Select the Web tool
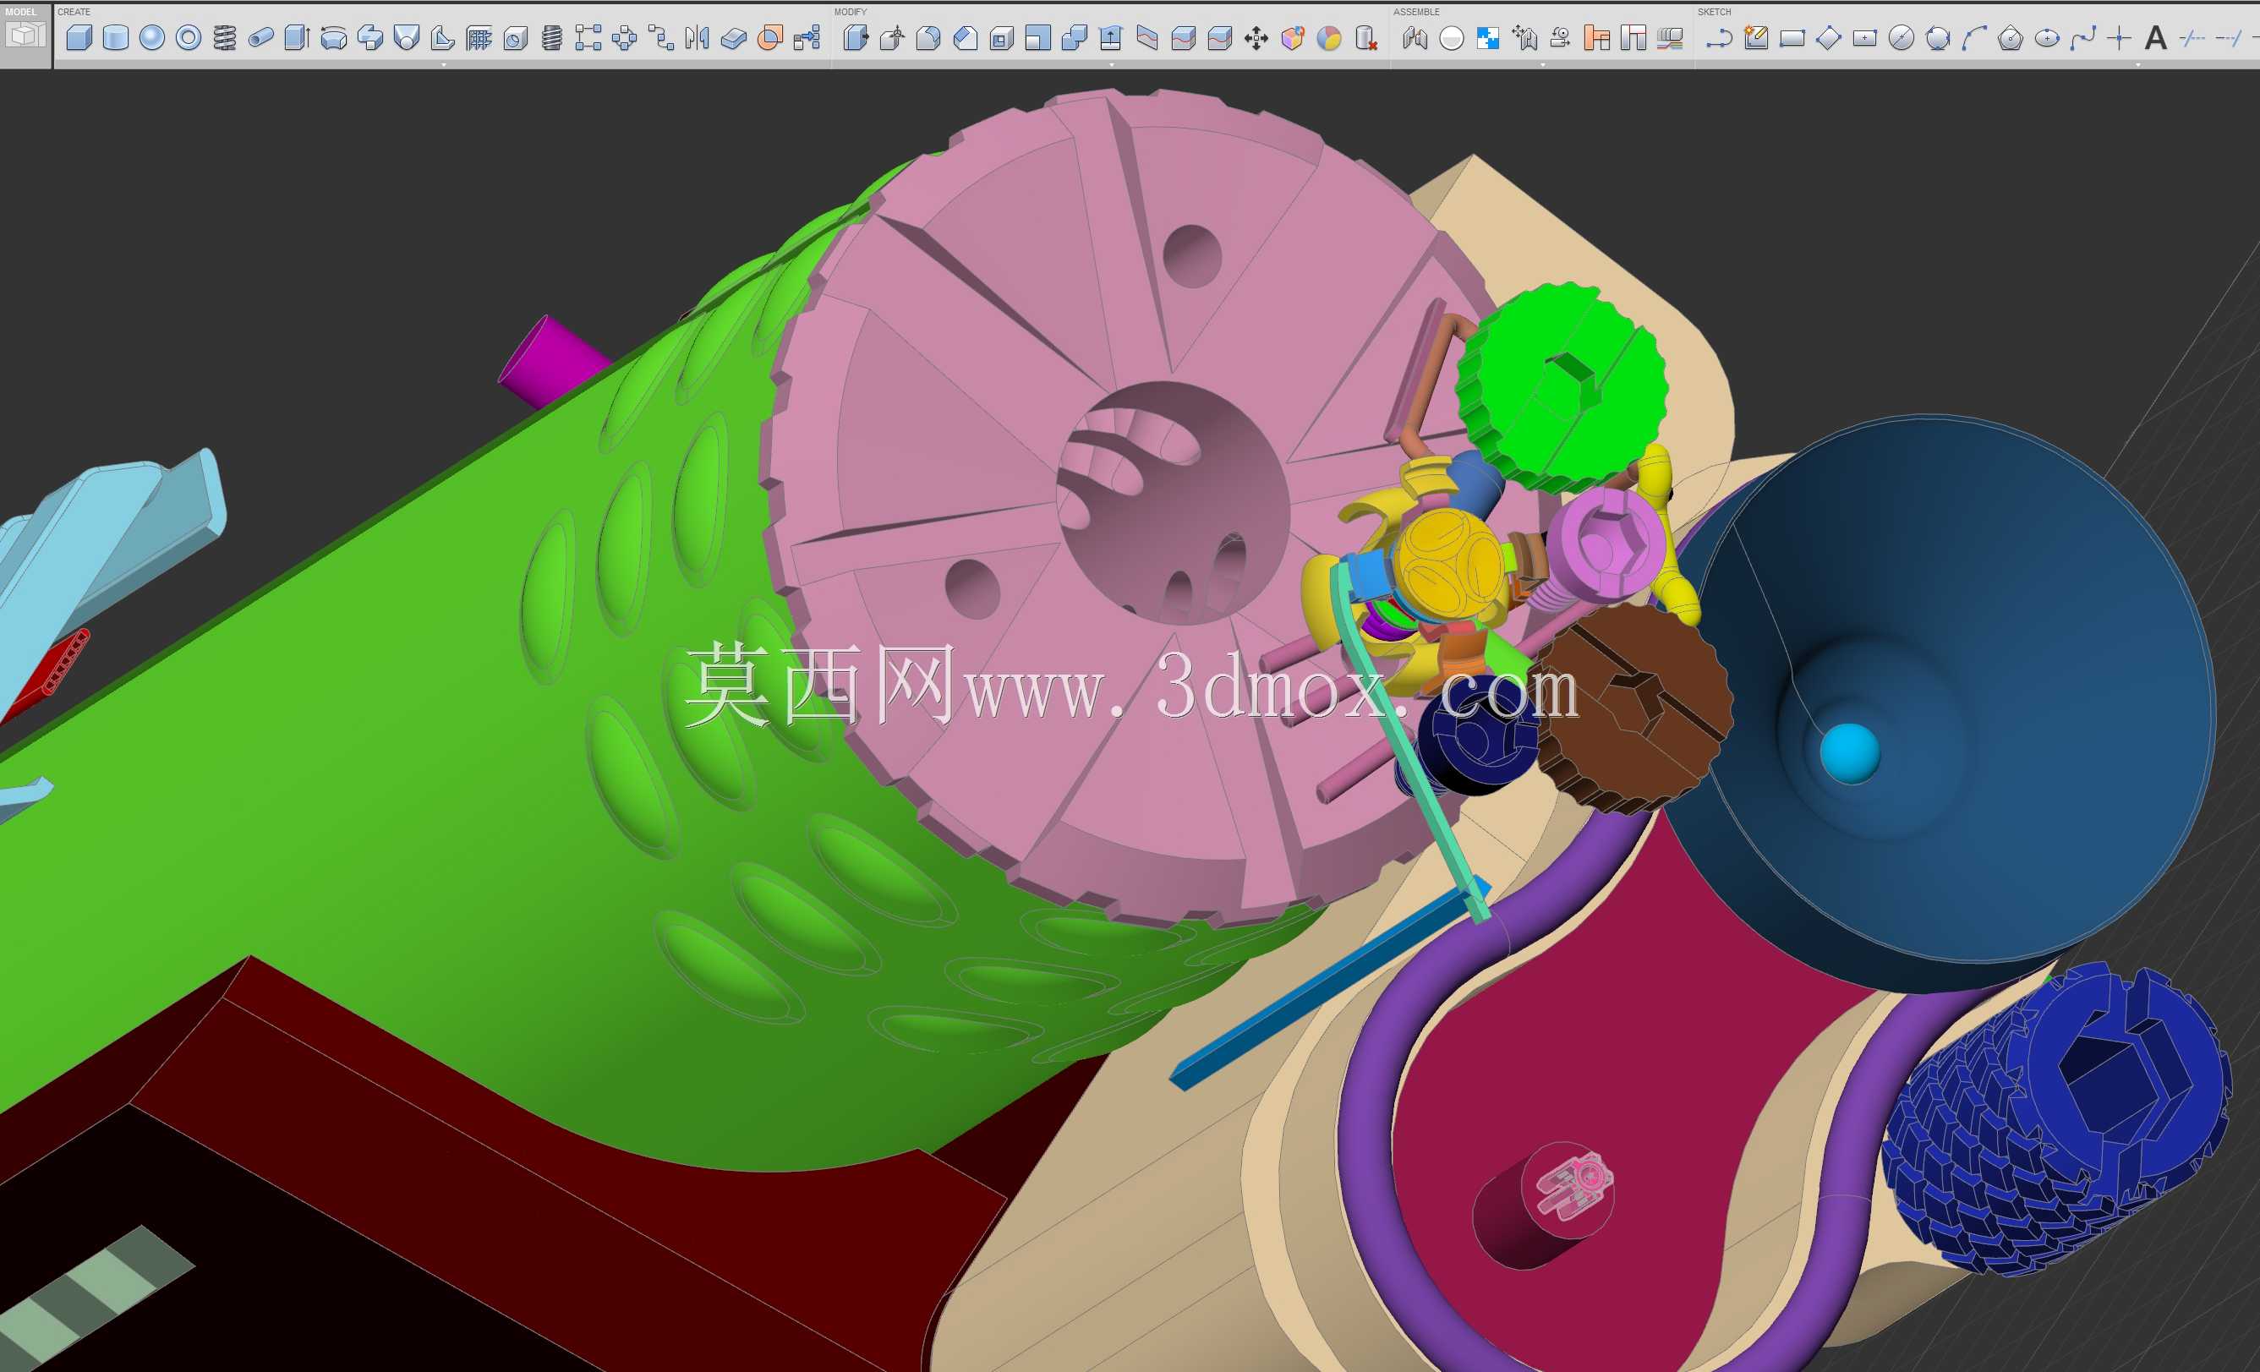 coord(479,37)
